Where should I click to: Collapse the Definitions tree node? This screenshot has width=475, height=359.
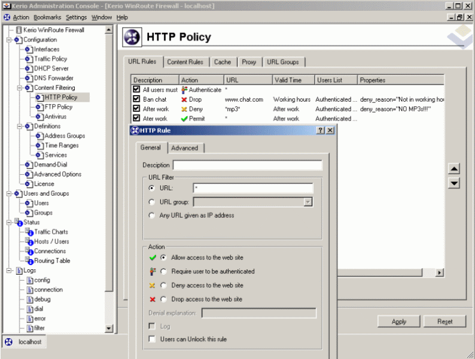19,126
